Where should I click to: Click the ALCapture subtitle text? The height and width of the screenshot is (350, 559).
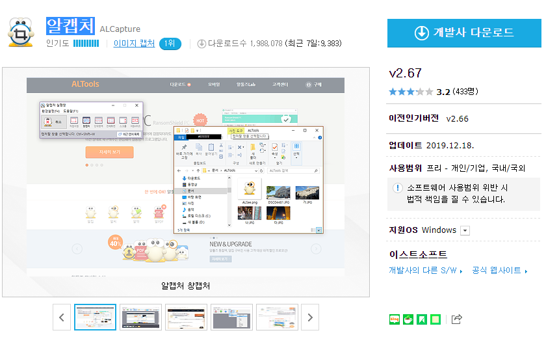point(120,29)
